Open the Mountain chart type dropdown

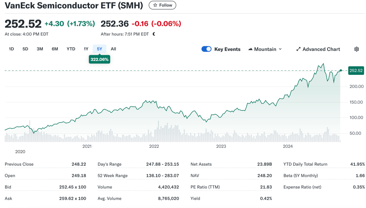coord(265,49)
